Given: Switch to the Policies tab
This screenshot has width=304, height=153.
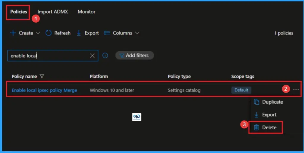Looking at the screenshot, I should (x=19, y=12).
